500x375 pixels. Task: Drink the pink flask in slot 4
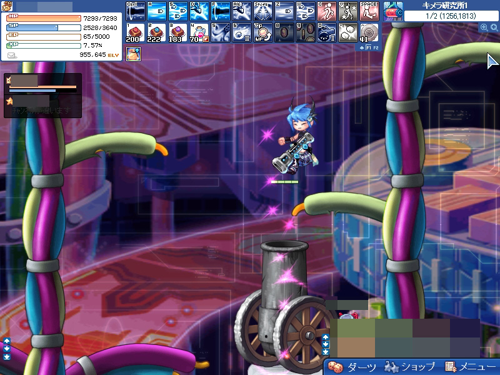tap(199, 32)
